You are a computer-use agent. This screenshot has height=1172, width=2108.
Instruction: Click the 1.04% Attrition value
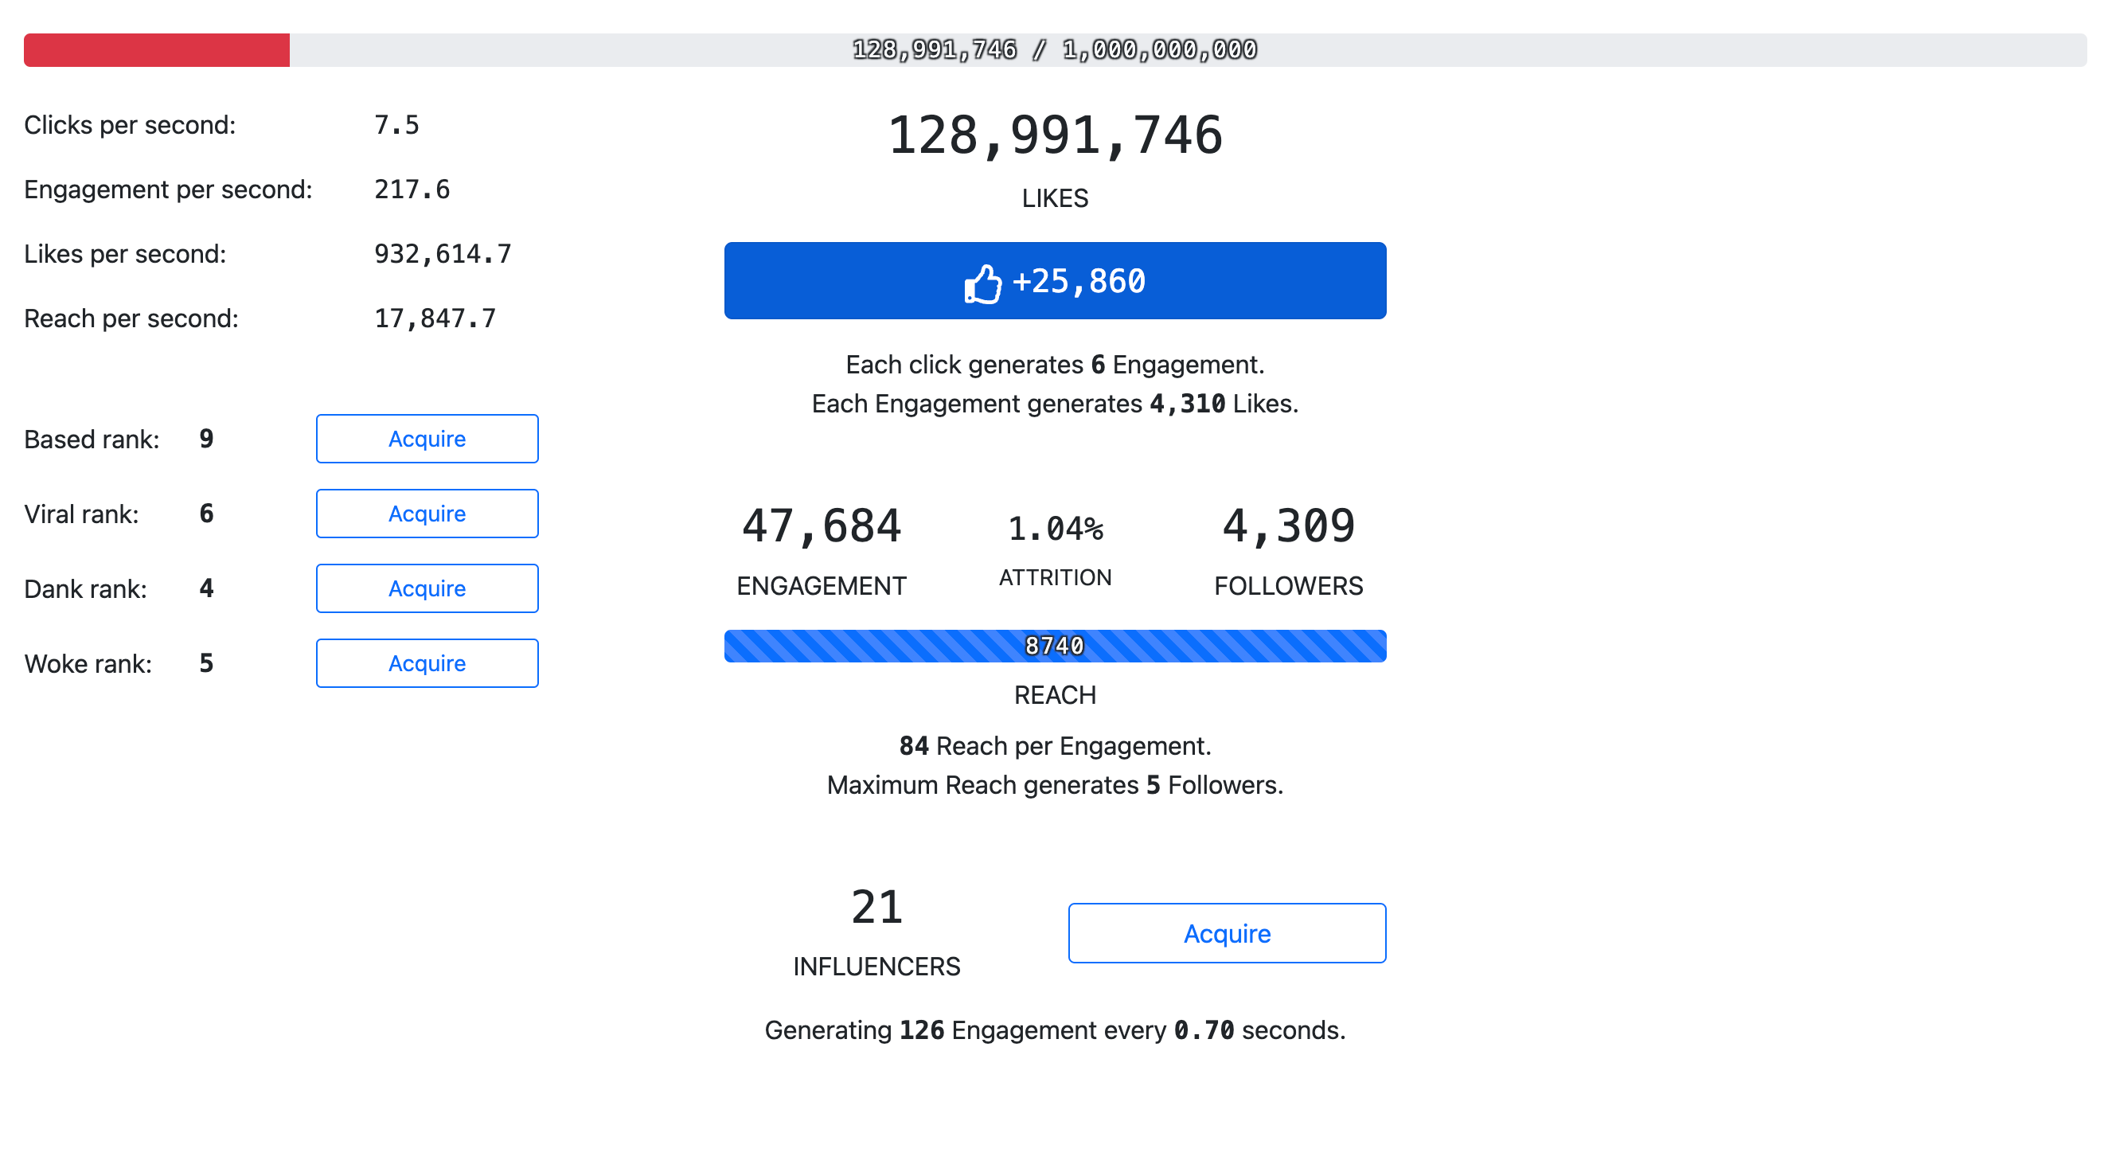coord(1055,529)
